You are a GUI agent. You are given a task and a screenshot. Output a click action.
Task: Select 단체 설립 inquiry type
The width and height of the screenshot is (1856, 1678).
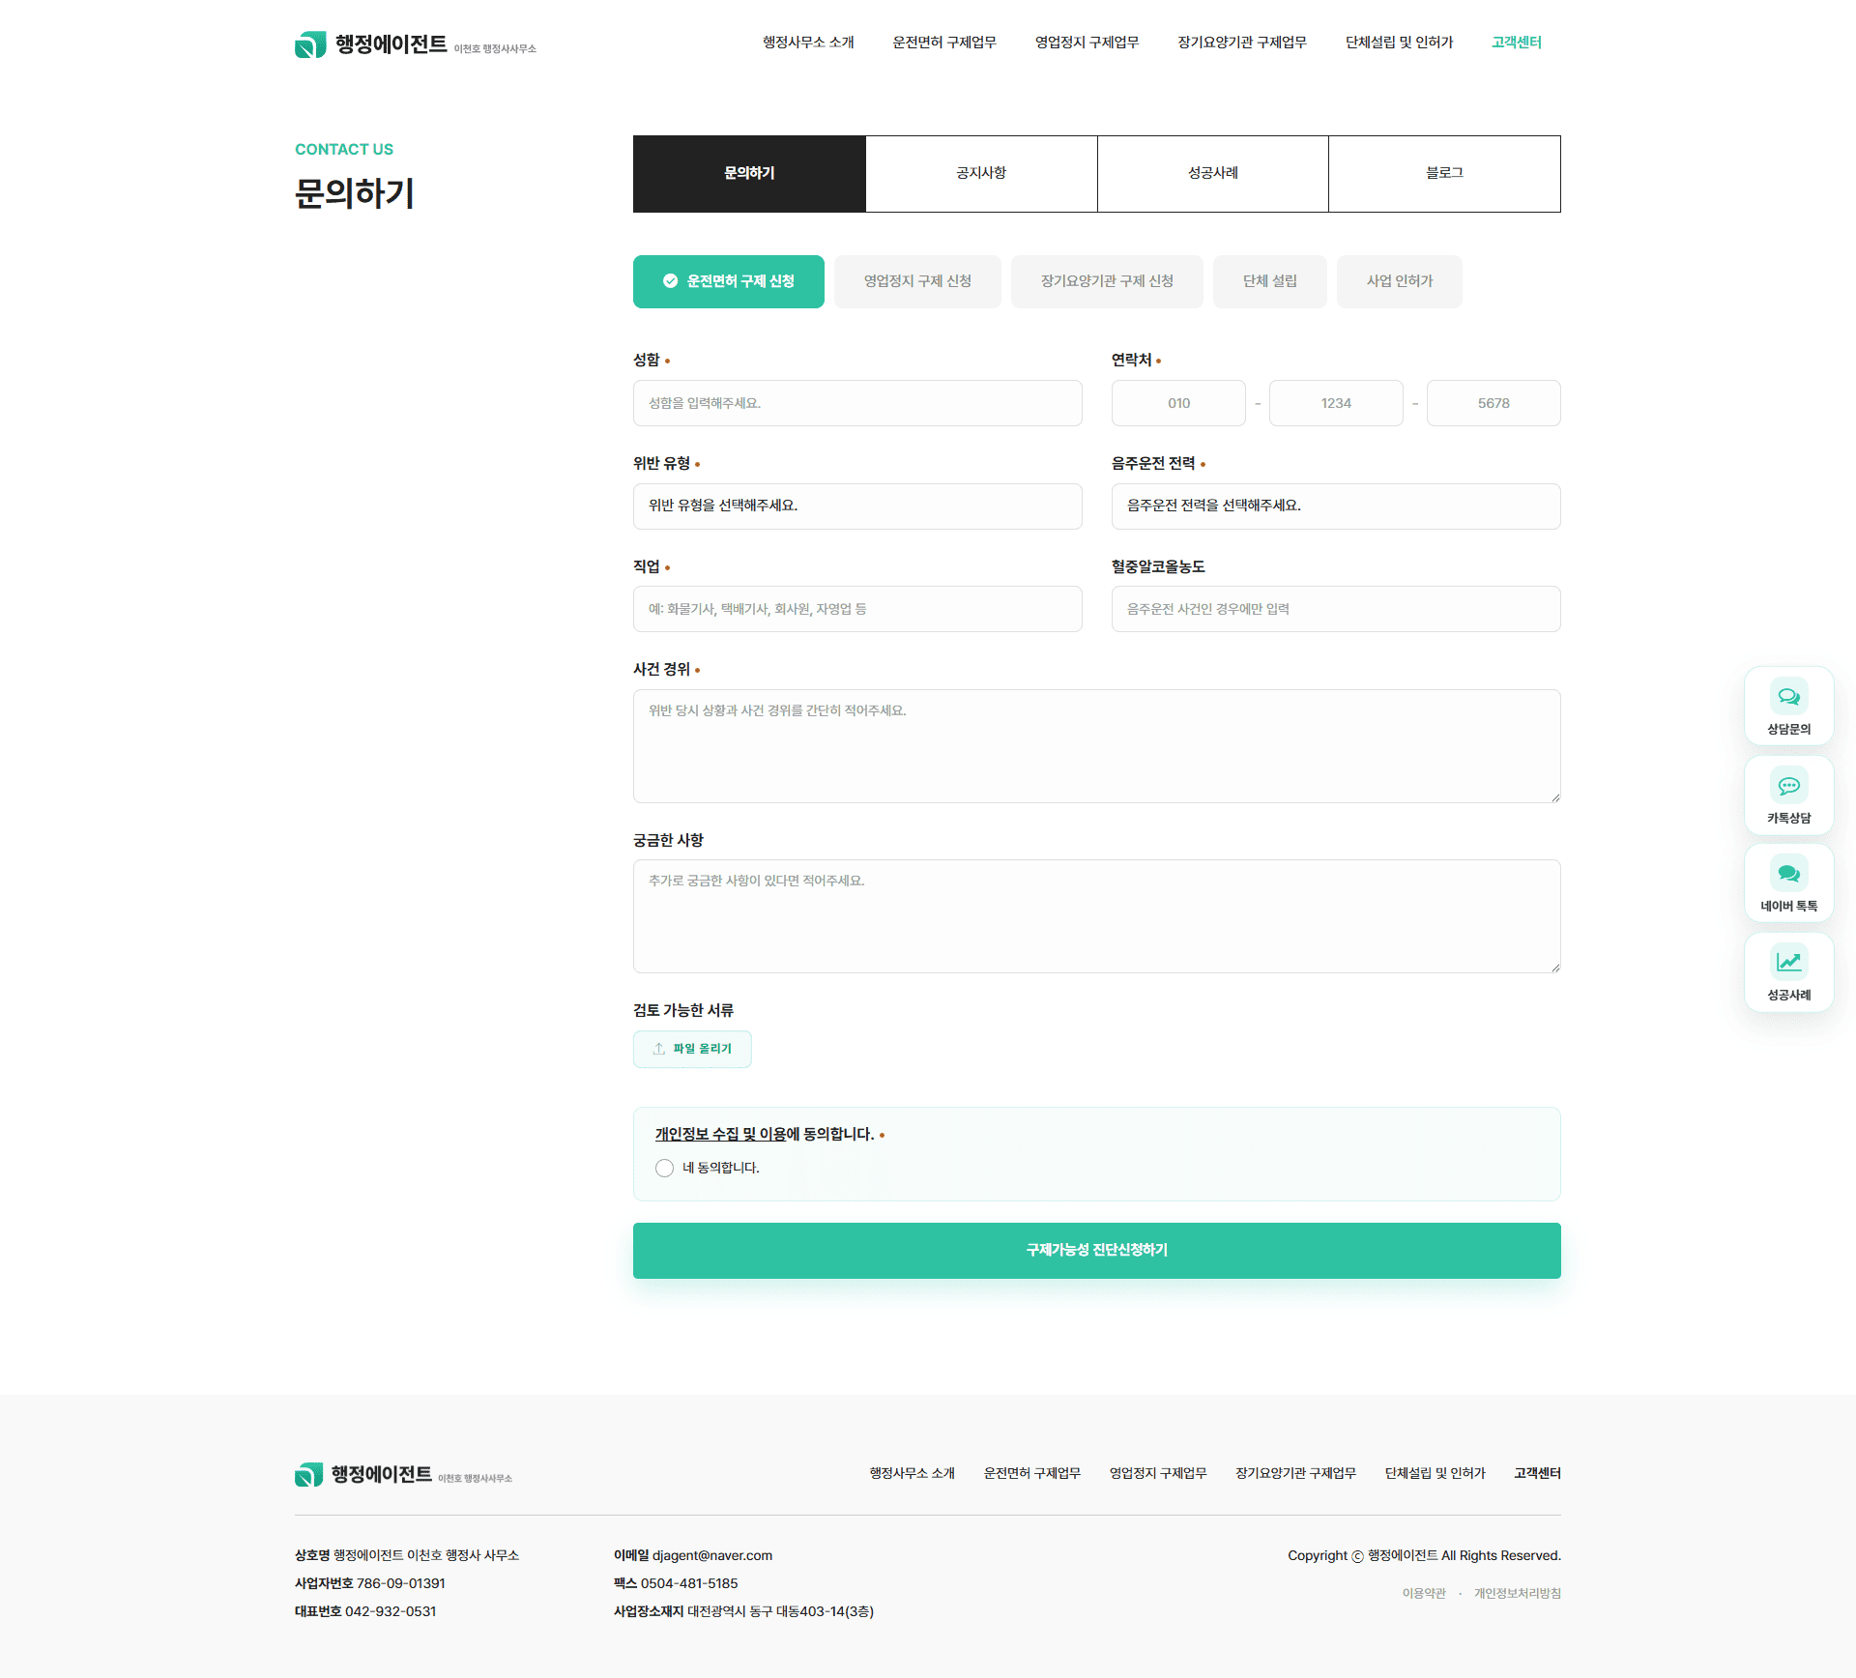tap(1269, 281)
